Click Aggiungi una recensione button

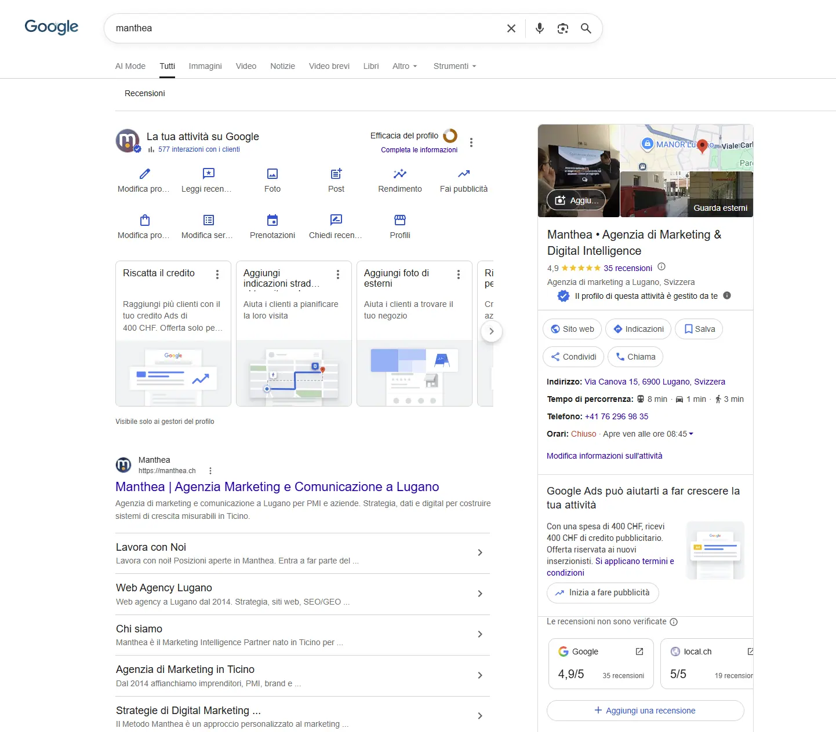pos(645,711)
